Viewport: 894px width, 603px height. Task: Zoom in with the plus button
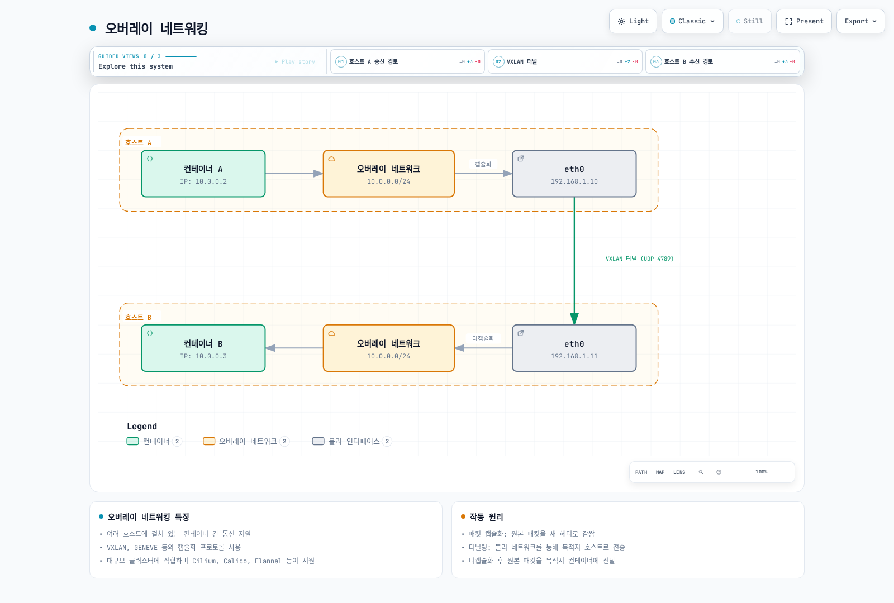tap(784, 472)
